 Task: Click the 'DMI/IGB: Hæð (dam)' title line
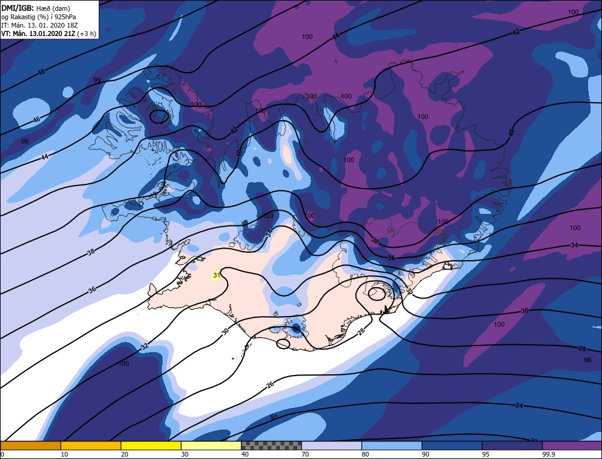36,8
